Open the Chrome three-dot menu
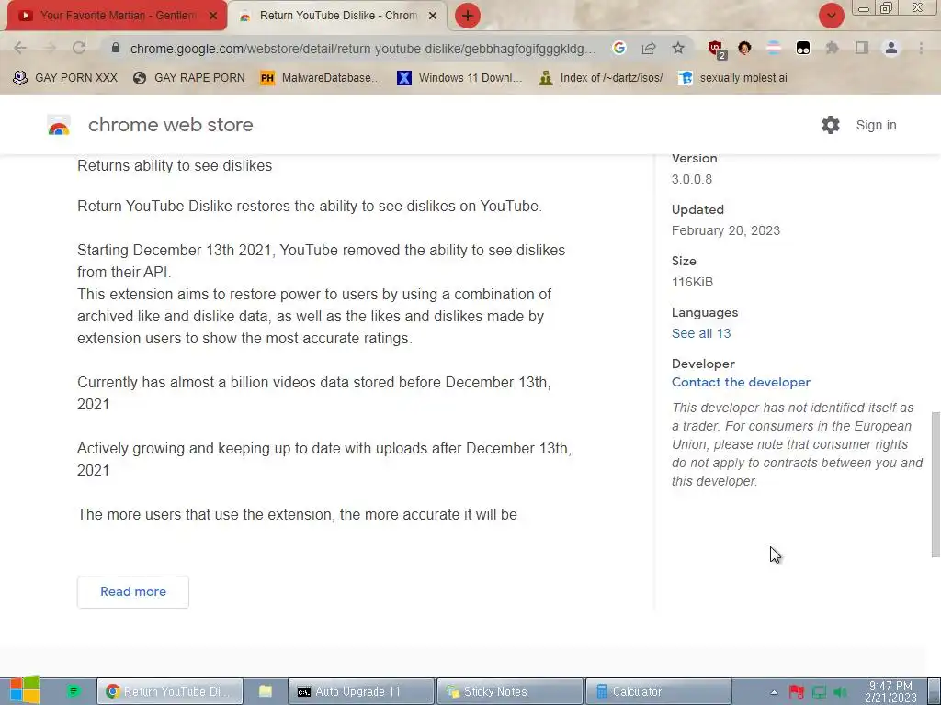941x705 pixels. point(921,48)
